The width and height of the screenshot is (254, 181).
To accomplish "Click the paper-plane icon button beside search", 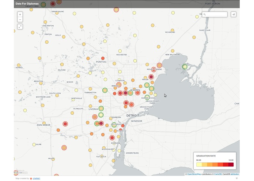I will (x=234, y=14).
